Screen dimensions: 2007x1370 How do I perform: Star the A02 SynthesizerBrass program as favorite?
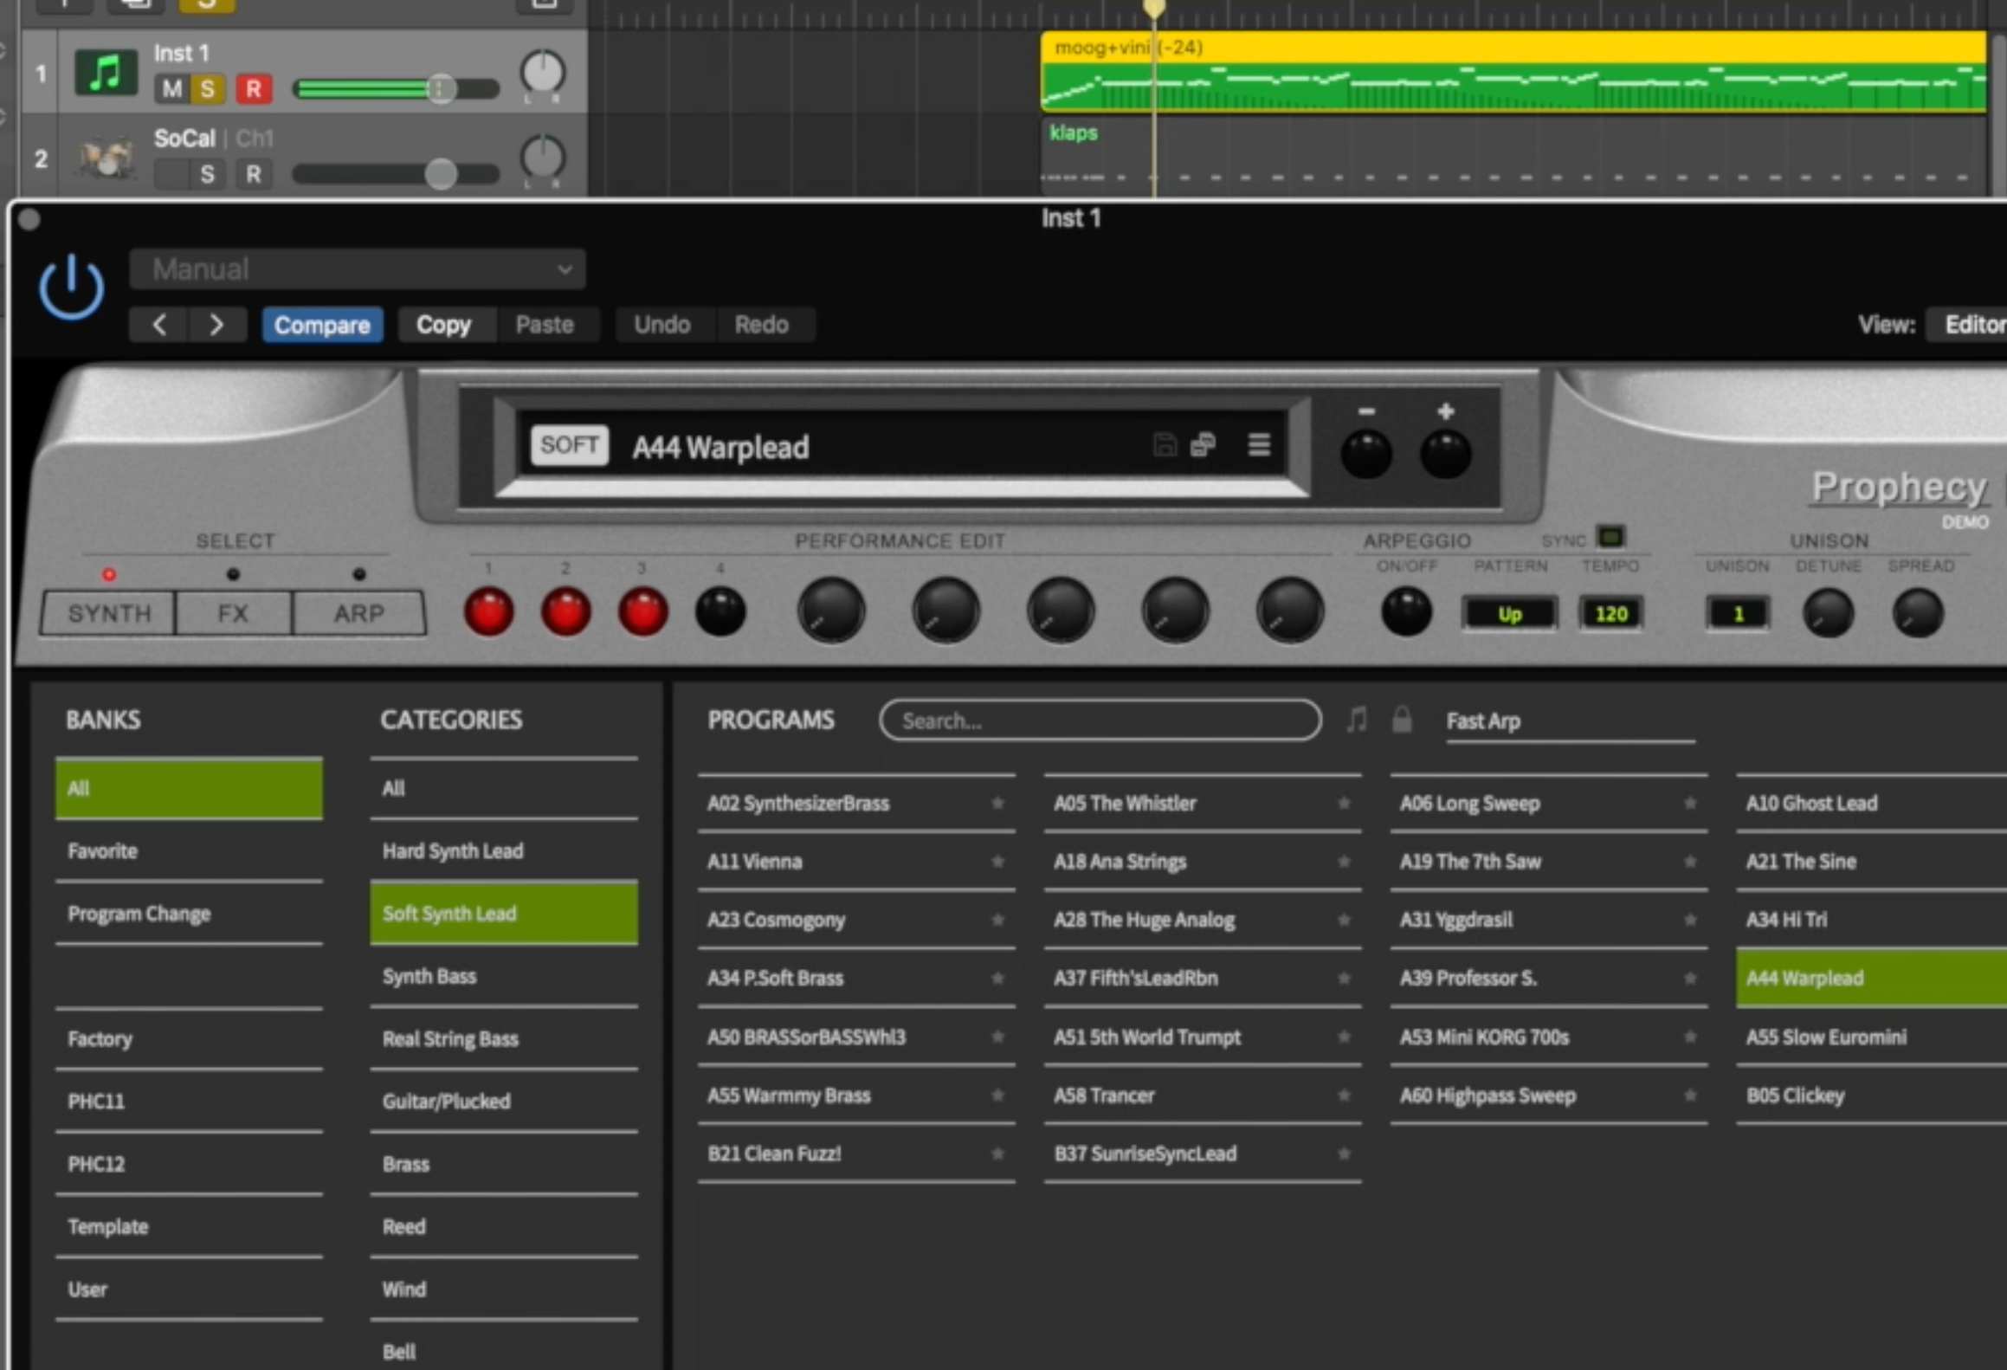997,804
